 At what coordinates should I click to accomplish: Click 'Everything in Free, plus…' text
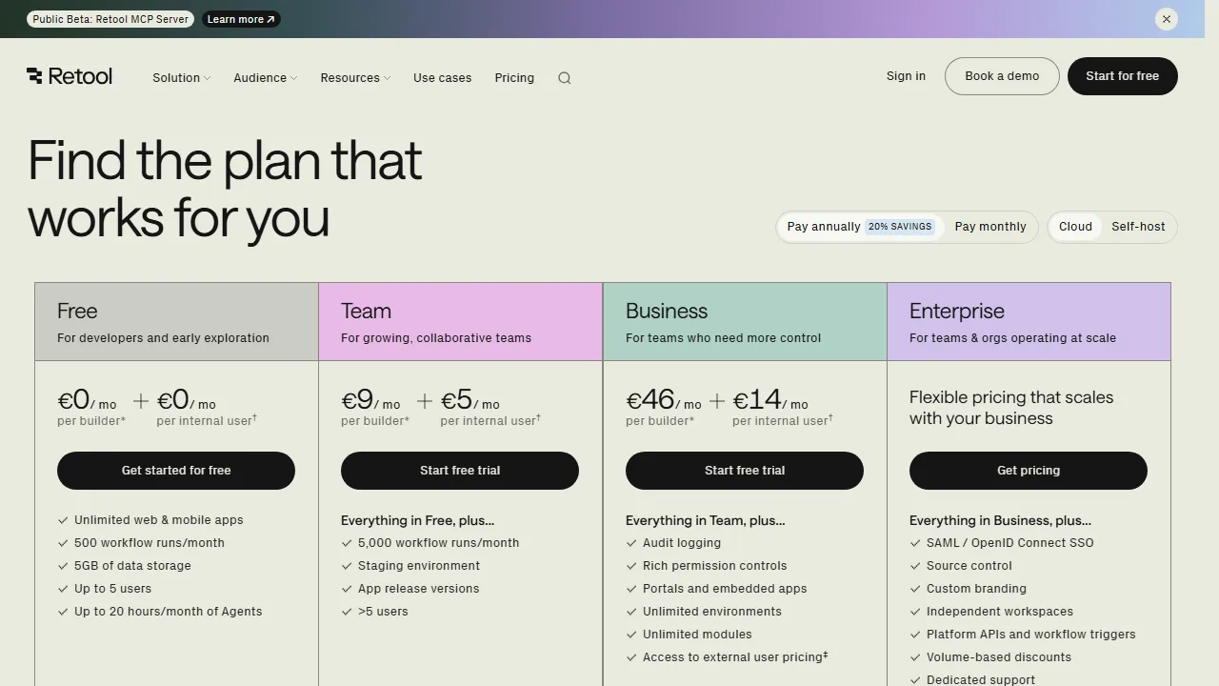[417, 520]
